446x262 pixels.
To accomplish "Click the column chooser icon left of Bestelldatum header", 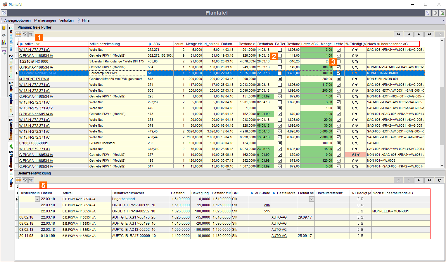I will pos(17,193).
